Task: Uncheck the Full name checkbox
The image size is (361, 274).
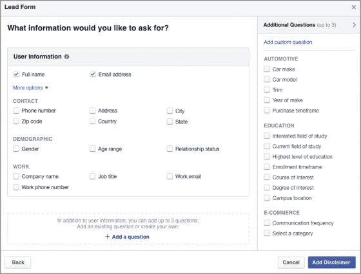Action: [x=16, y=74]
